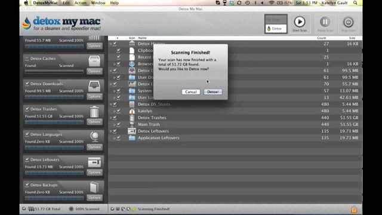Click the System Logs folder icon

point(132,91)
